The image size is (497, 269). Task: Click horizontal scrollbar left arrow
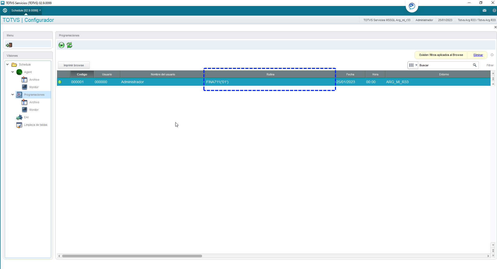tap(59, 256)
